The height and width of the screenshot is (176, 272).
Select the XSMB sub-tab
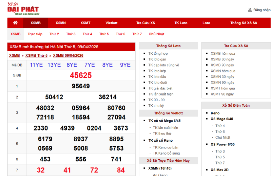click(16, 34)
